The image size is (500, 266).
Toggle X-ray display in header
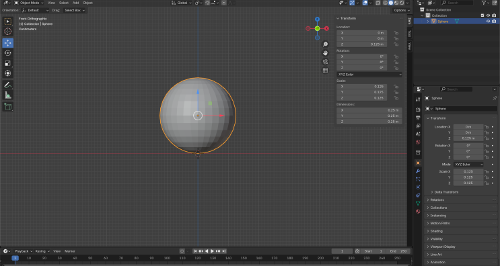pos(378,3)
